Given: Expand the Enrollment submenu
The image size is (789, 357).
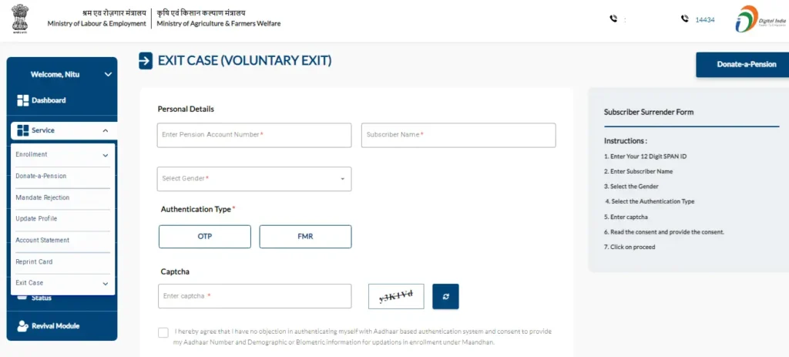Looking at the screenshot, I should pos(106,155).
